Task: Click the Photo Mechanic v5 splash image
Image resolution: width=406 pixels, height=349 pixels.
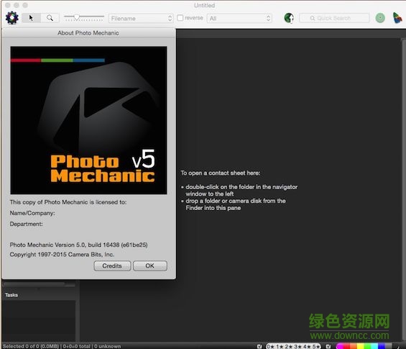Action: pos(88,120)
